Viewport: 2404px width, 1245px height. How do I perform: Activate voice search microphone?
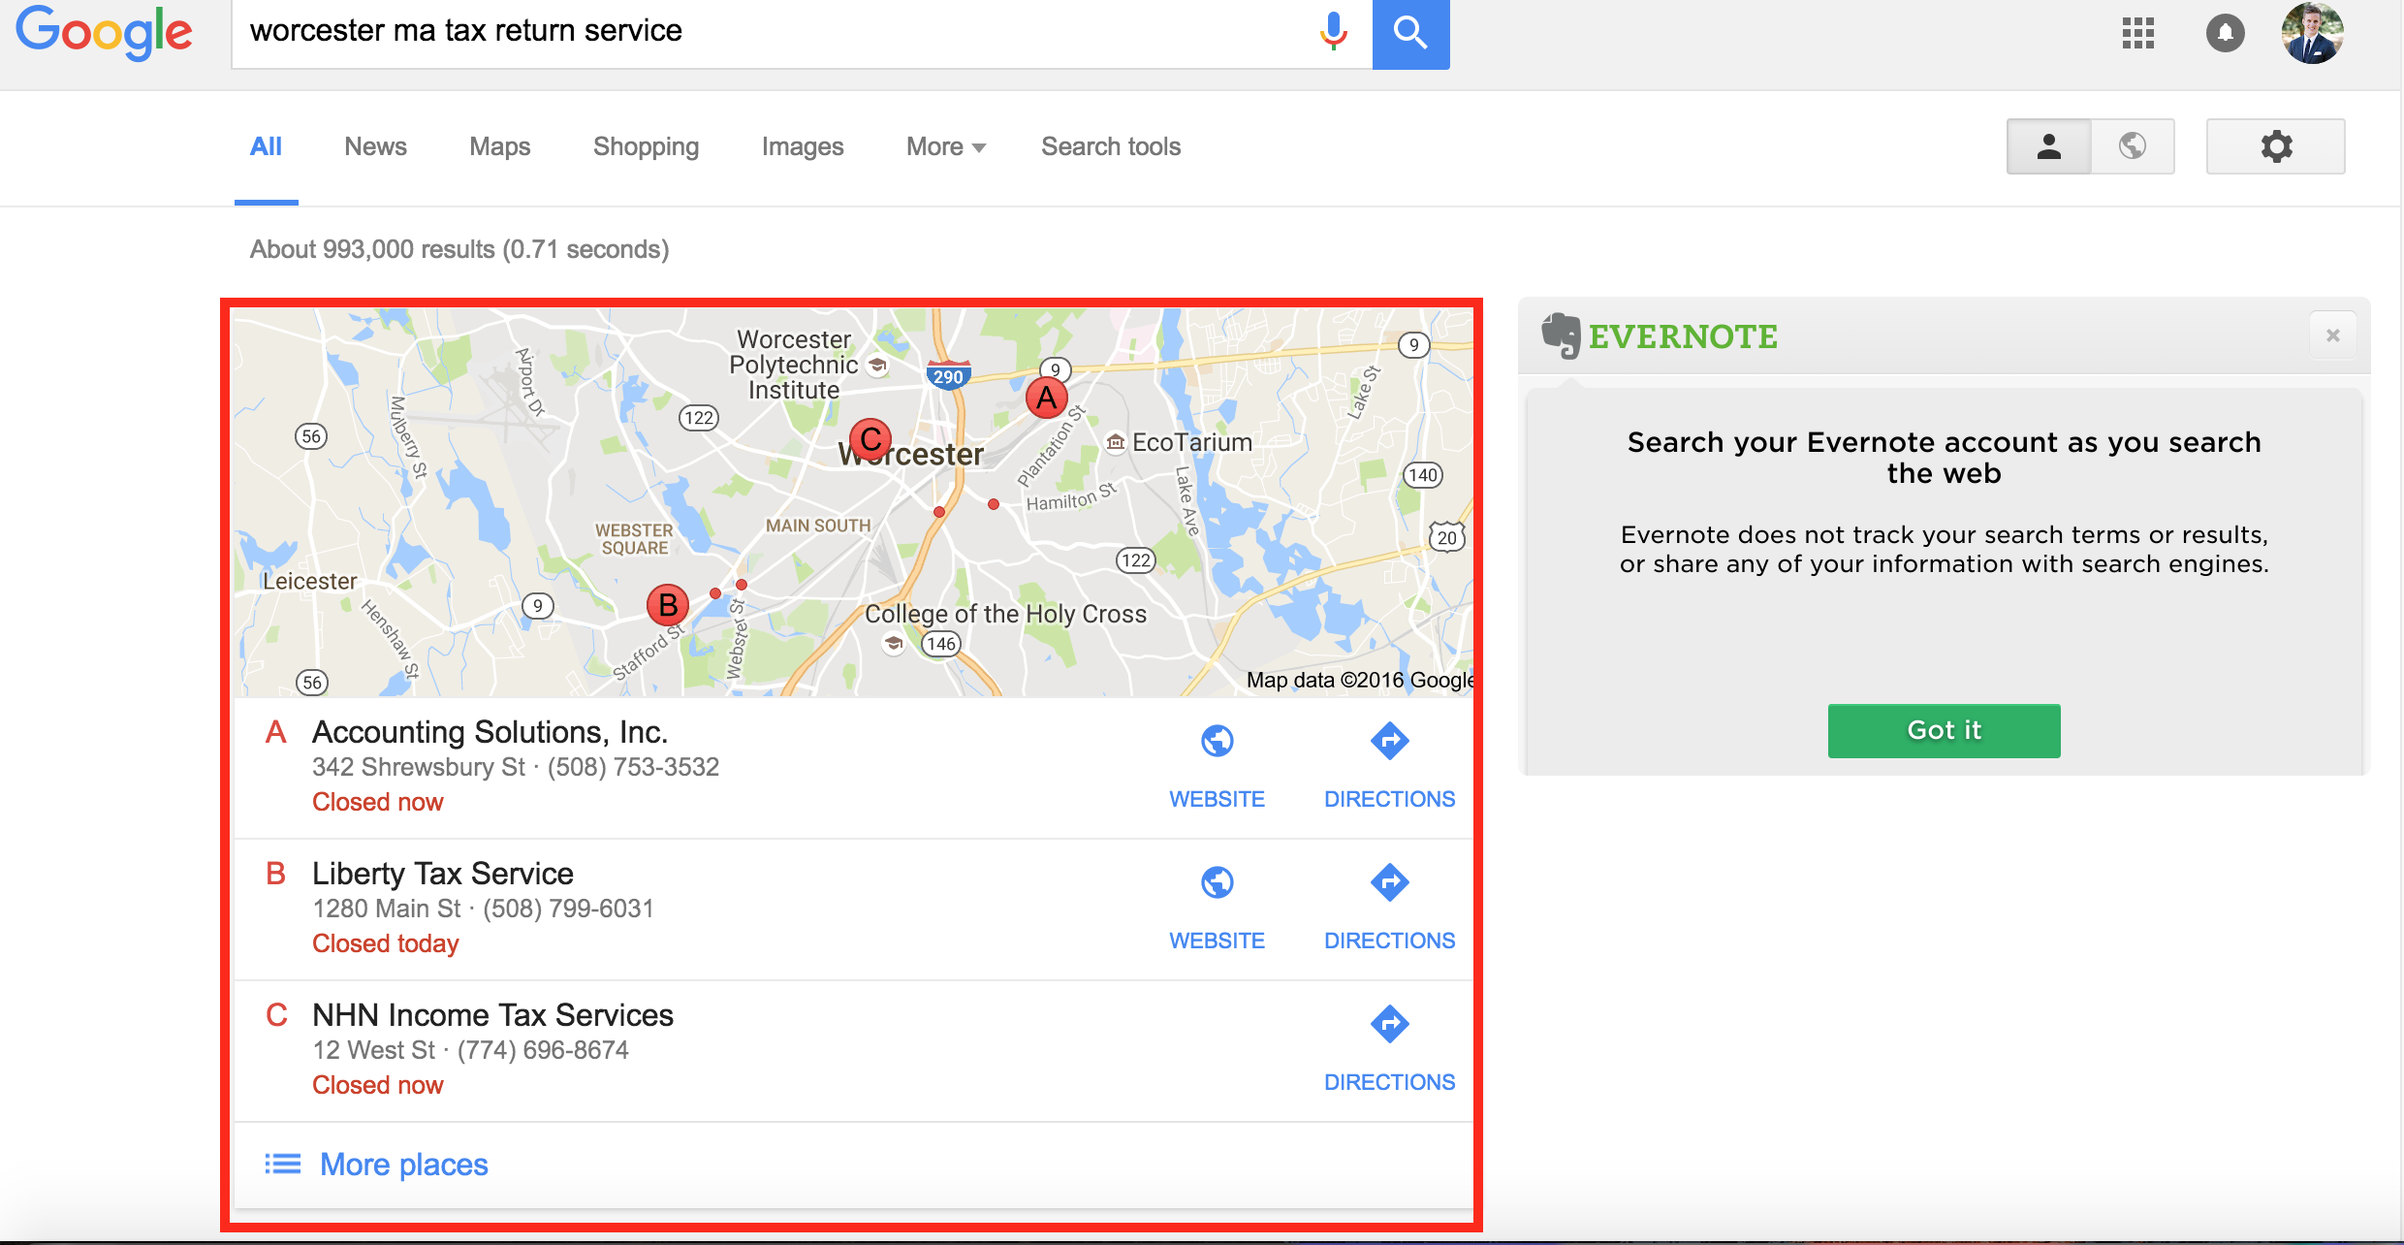[x=1334, y=32]
